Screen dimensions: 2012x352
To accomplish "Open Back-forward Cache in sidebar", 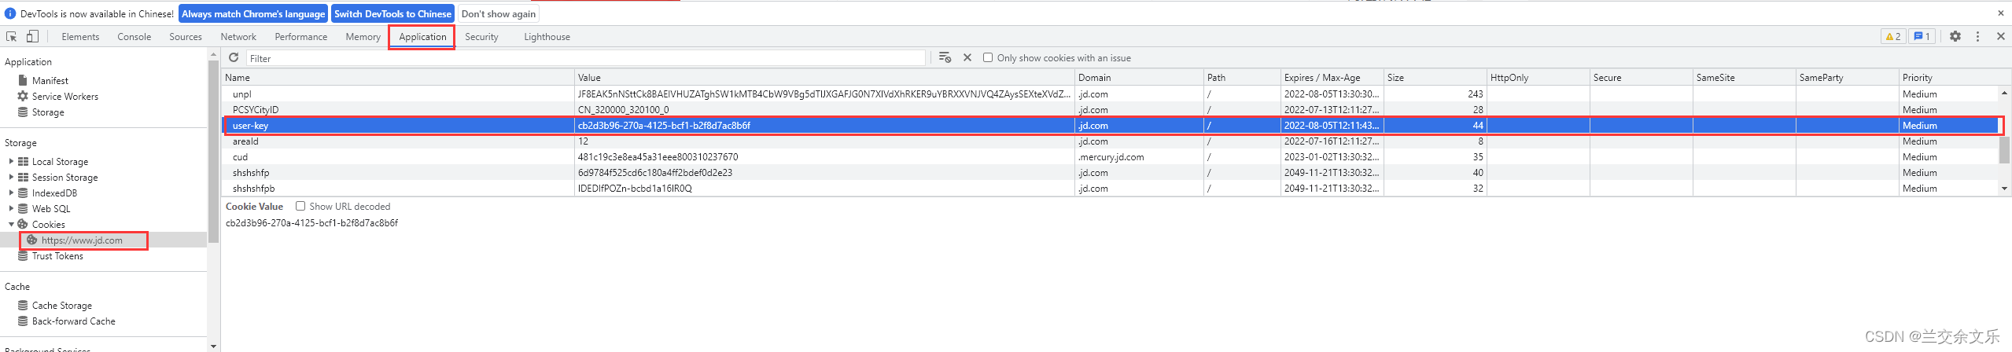I will tap(73, 321).
